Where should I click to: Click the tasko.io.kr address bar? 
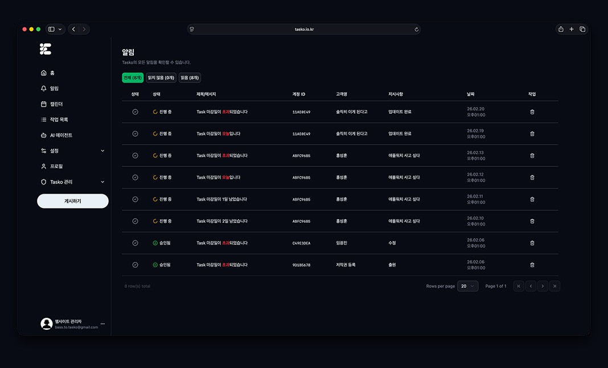pos(304,29)
